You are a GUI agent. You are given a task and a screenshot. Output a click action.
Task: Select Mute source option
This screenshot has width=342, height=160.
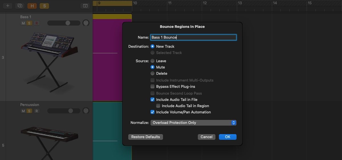pos(152,67)
